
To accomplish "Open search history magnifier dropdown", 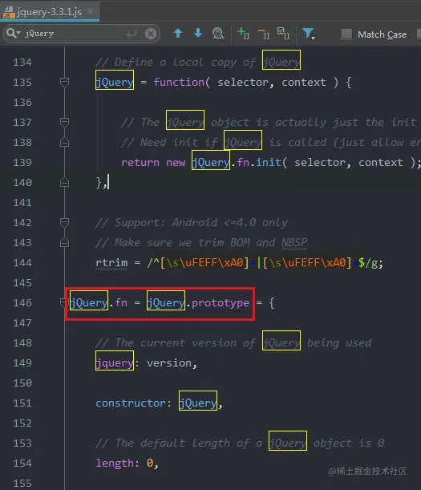I will 13,33.
